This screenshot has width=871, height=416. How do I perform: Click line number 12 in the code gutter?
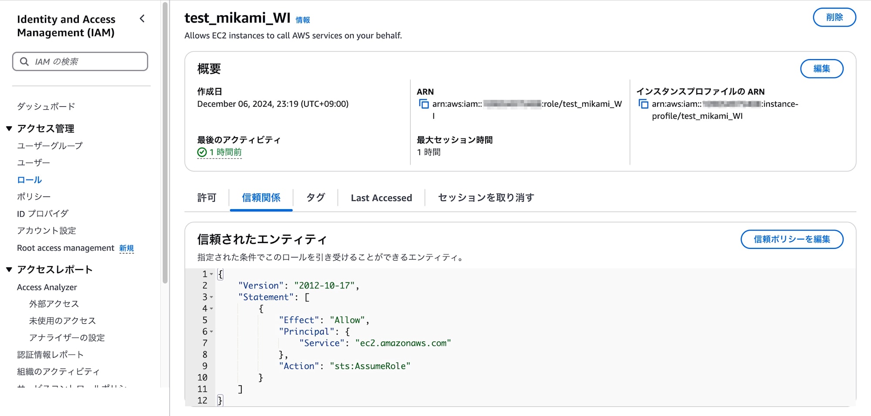203,401
